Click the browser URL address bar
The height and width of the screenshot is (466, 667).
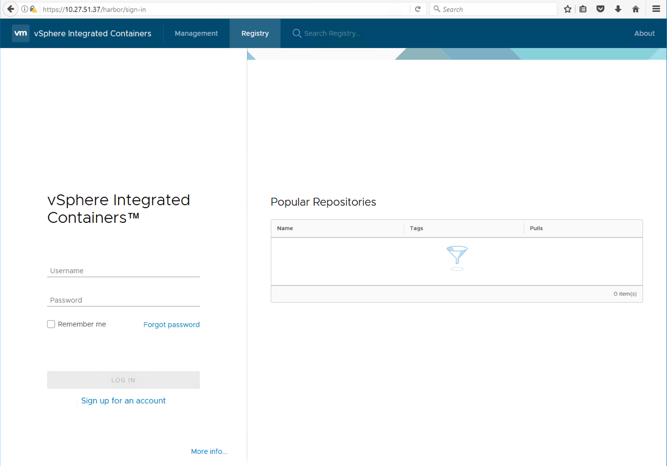click(225, 9)
